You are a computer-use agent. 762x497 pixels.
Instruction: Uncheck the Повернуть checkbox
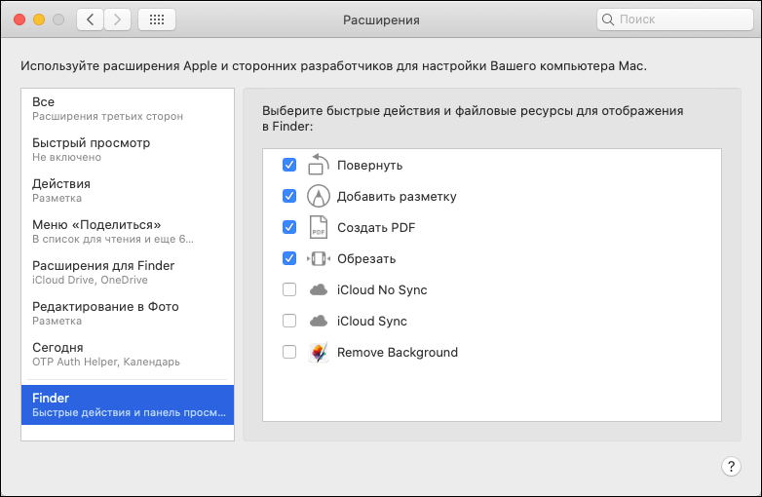click(289, 165)
